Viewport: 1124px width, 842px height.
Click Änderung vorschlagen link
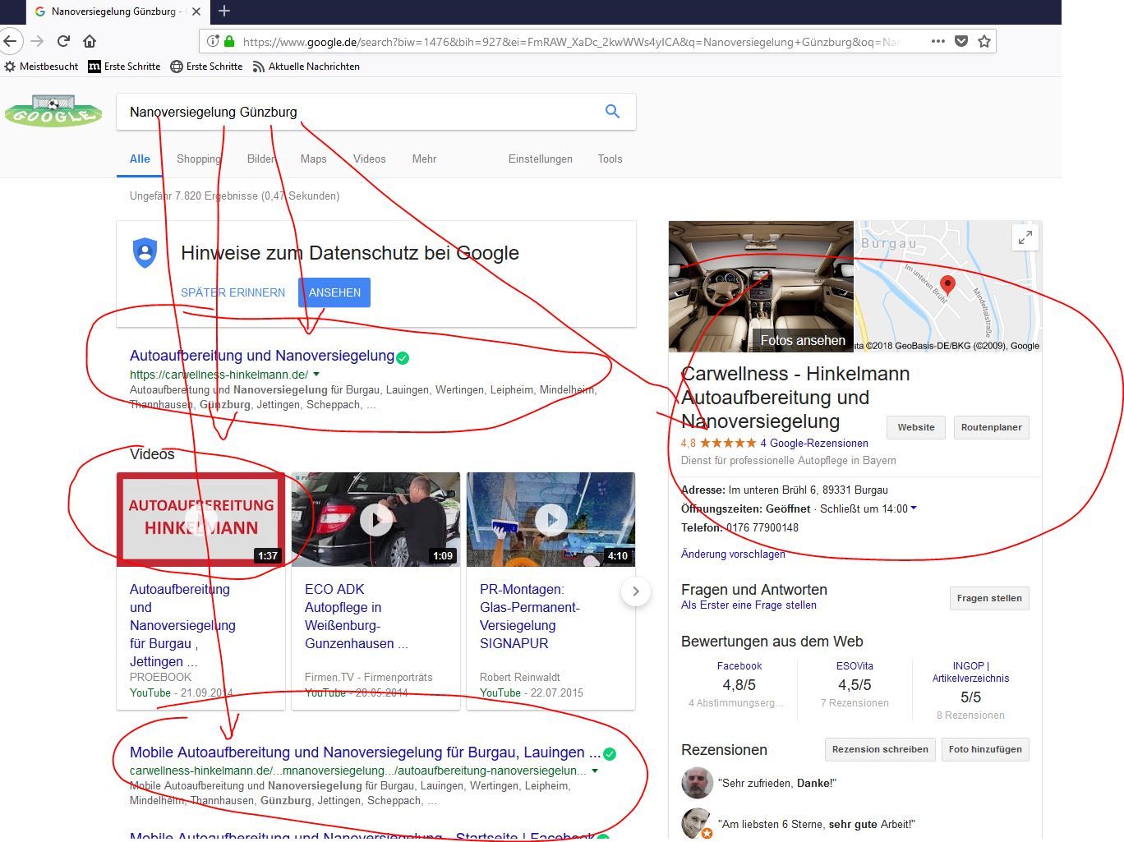pos(733,554)
